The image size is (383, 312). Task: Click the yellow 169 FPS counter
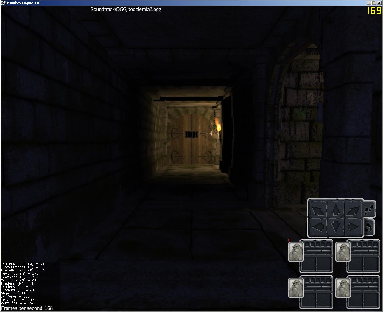(375, 10)
